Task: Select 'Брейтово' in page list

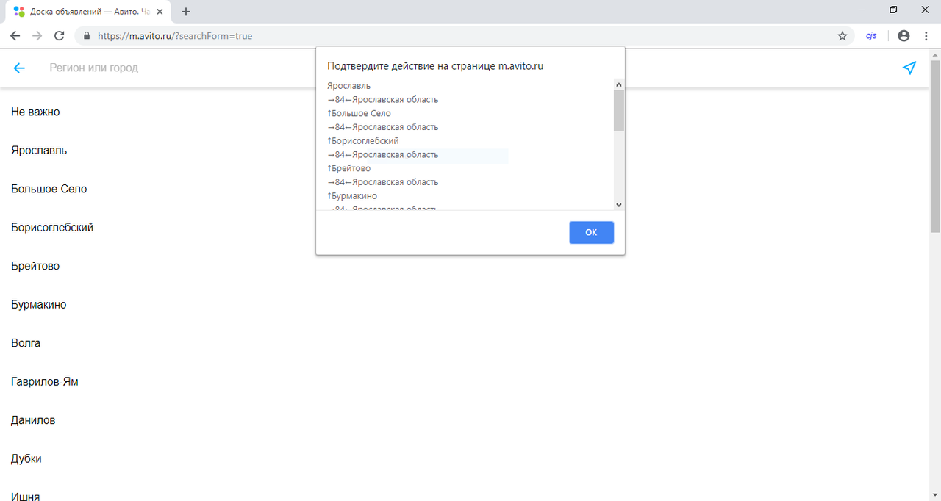Action: pos(35,266)
